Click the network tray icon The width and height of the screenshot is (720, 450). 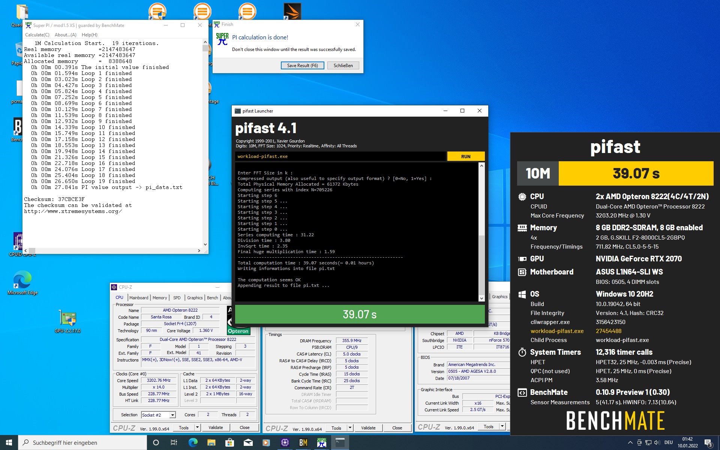tap(648, 442)
